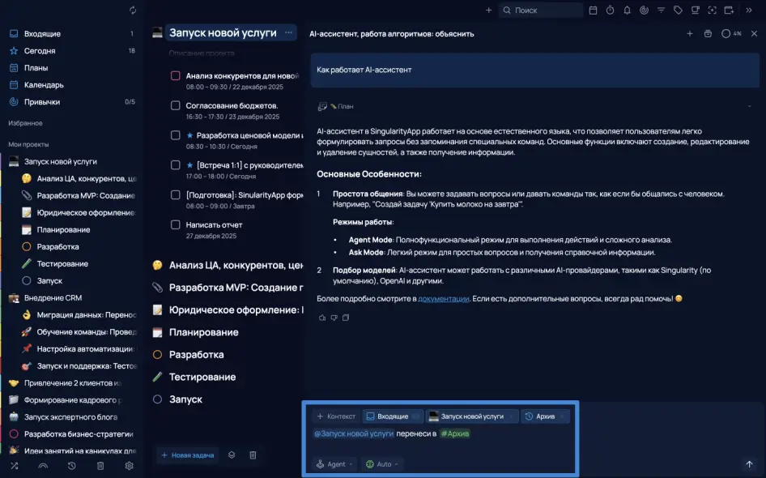This screenshot has width=766, height=478.
Task: Expand the Auto model dropdown
Action: tap(383, 464)
